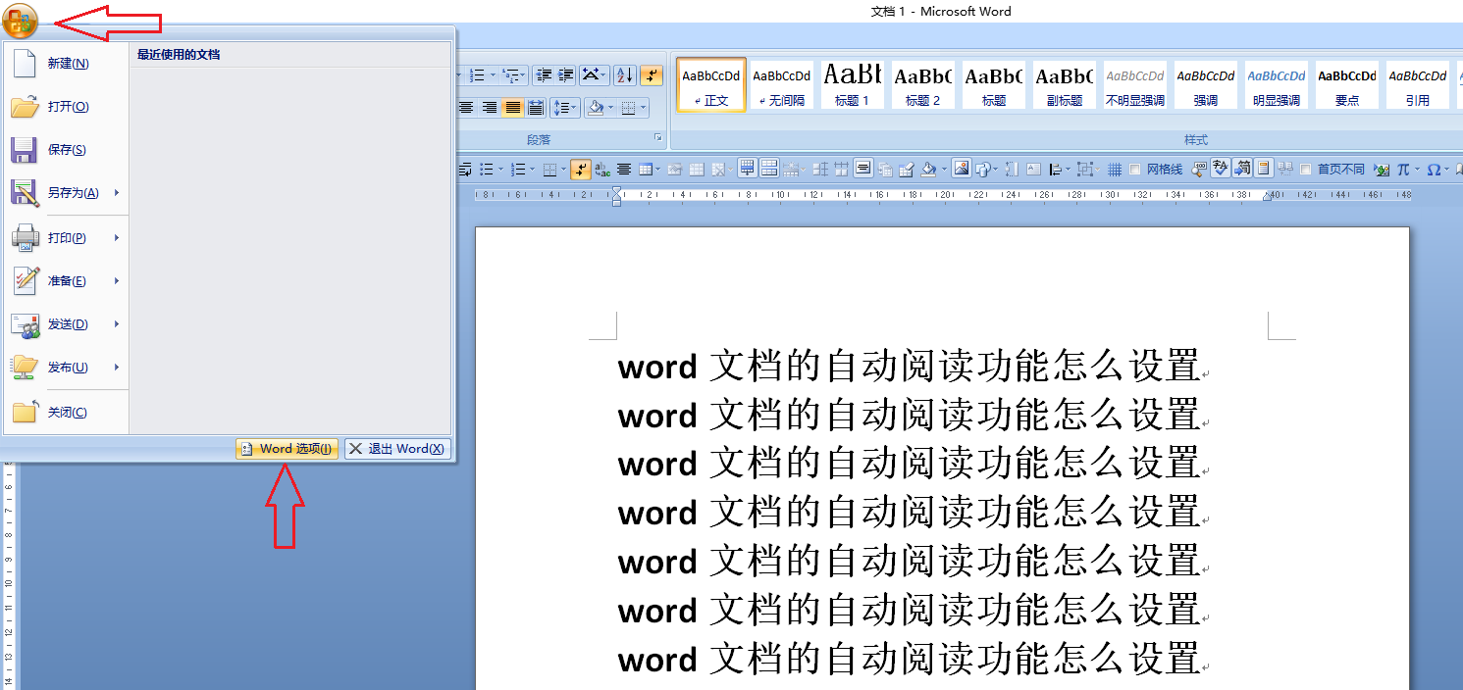Enable the 首页不同 checkbox

(x=1305, y=170)
